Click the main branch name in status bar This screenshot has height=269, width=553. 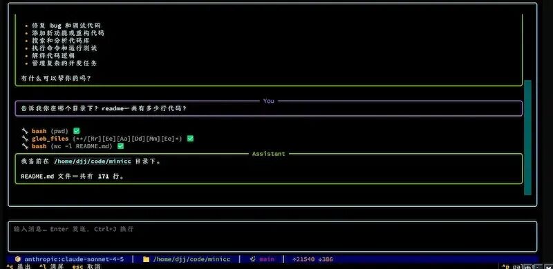pyautogui.click(x=267, y=259)
